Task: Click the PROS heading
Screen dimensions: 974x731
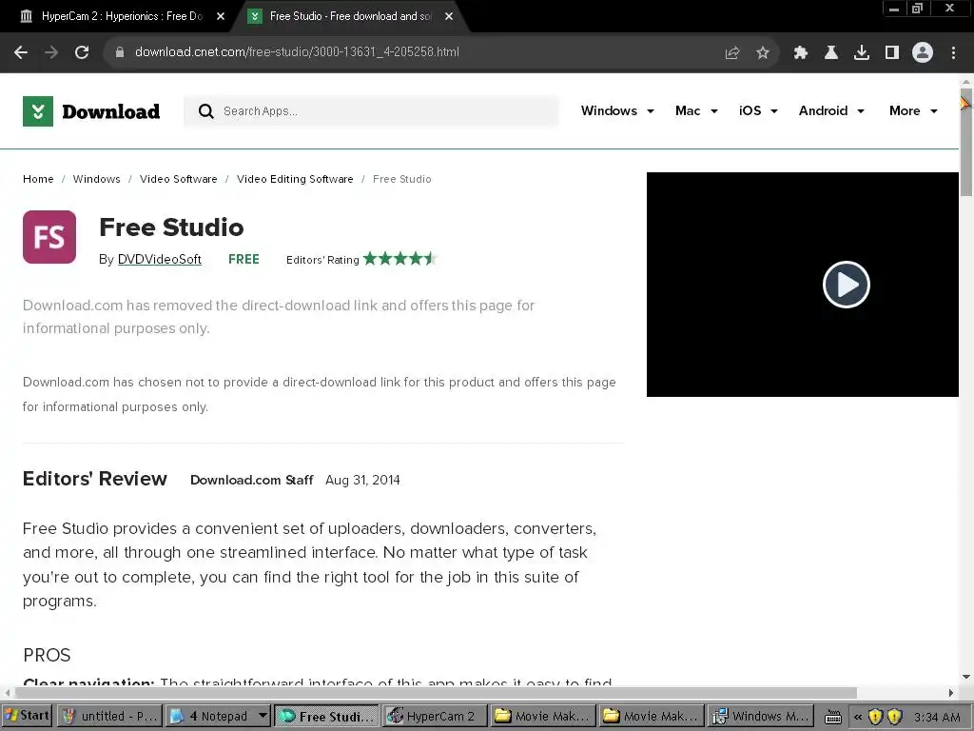Action: click(47, 655)
